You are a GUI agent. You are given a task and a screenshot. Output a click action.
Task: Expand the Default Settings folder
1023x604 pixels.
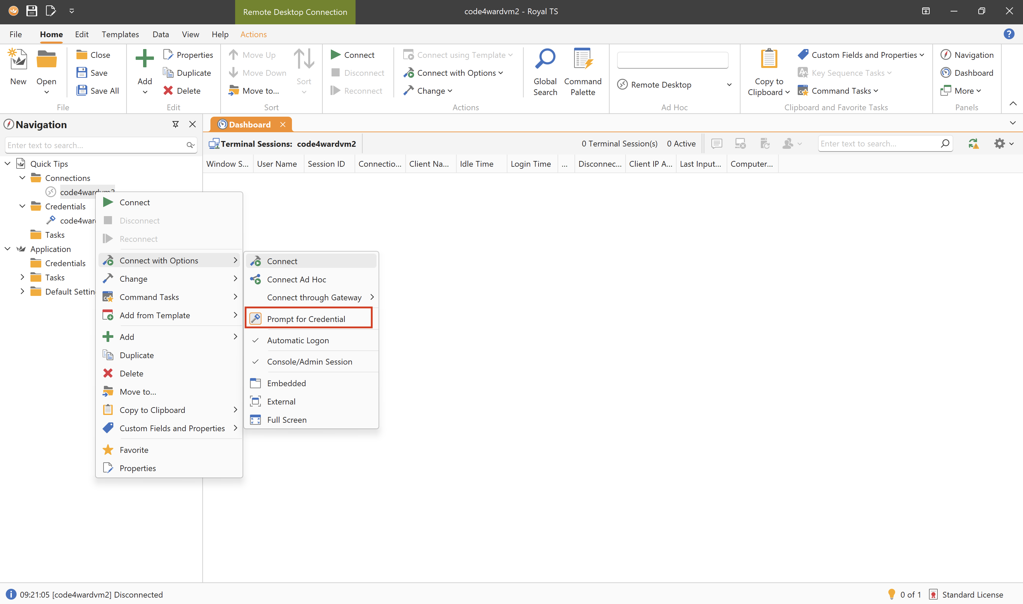[x=22, y=292]
